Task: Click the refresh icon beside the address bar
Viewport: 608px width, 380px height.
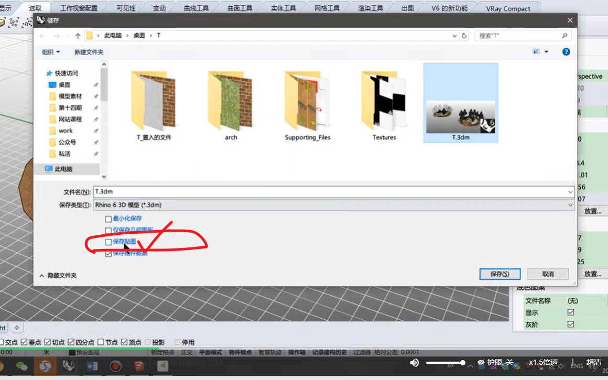Action: point(464,36)
